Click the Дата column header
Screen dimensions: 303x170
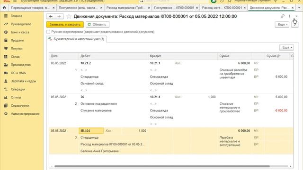(64, 56)
